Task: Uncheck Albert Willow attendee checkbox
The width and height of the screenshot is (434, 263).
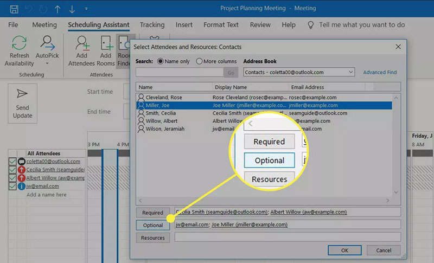Action: tap(12, 178)
